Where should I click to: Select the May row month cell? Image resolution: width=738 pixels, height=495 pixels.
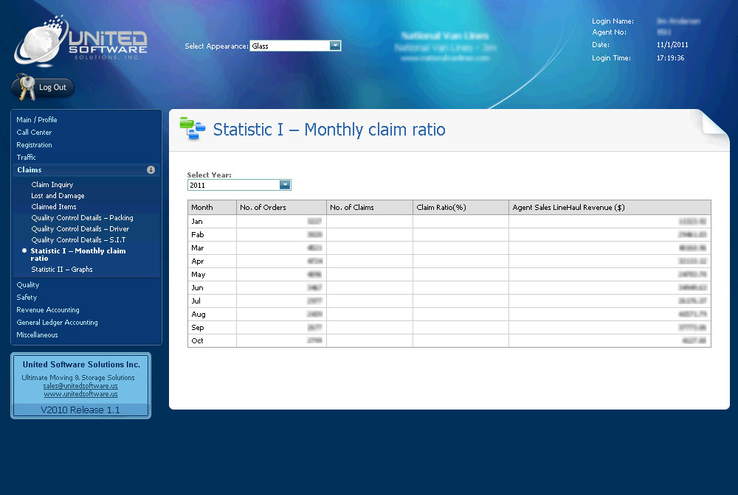(x=212, y=274)
